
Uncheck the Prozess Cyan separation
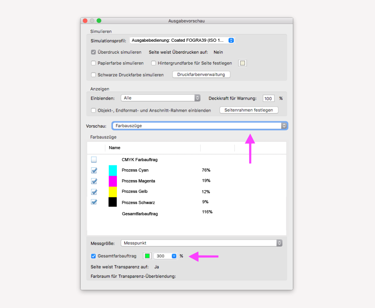click(94, 170)
